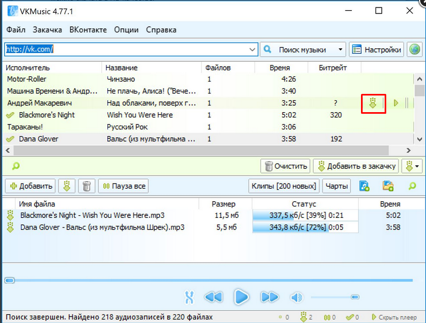Image resolution: width=426 pixels, height=323 pixels.
Task: Open the Поиск музыки dropdown arrow
Action: [340, 49]
